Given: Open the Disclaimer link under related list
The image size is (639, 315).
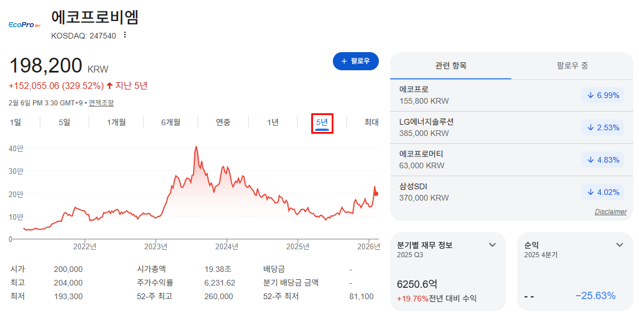Looking at the screenshot, I should pos(611,212).
